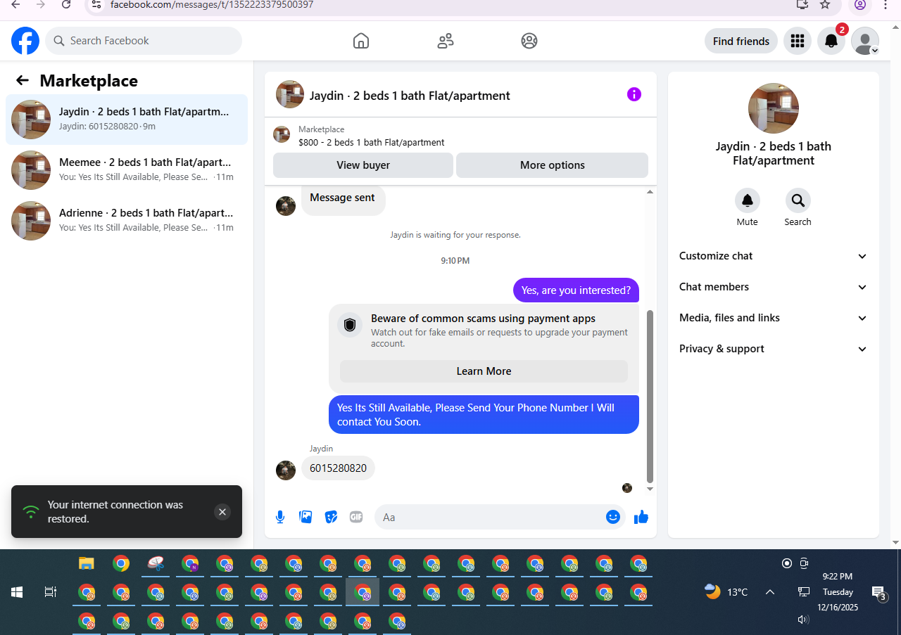This screenshot has height=635, width=901.
Task: Open the Meemee conversation in the list
Action: tap(127, 170)
